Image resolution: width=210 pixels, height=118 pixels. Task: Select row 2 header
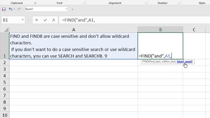click(5, 63)
